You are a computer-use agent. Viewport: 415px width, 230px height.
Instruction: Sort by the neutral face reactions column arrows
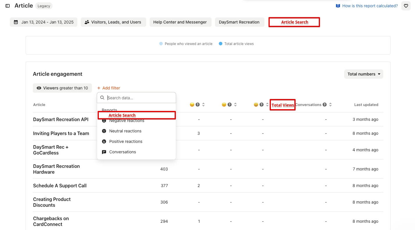tap(235, 105)
